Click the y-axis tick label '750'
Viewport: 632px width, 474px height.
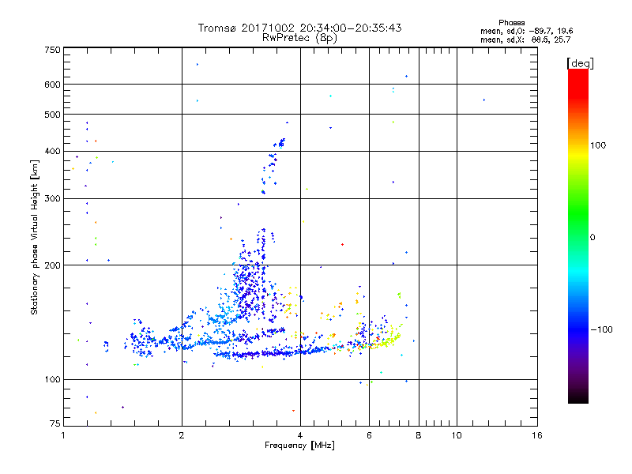pyautogui.click(x=52, y=50)
